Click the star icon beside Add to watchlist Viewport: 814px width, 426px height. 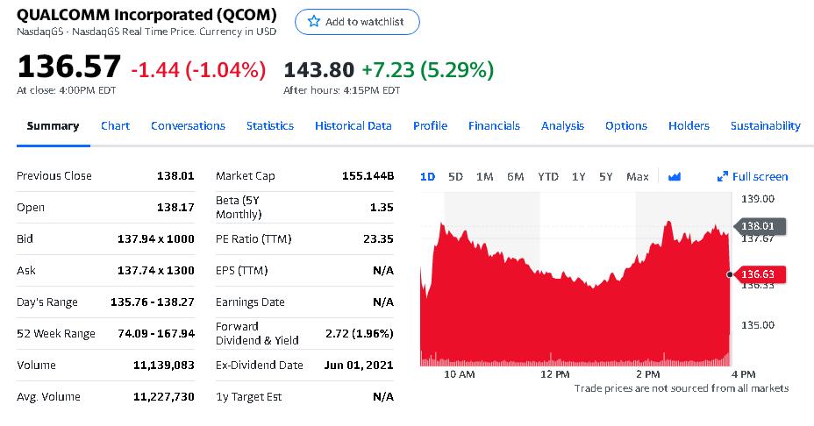point(313,21)
